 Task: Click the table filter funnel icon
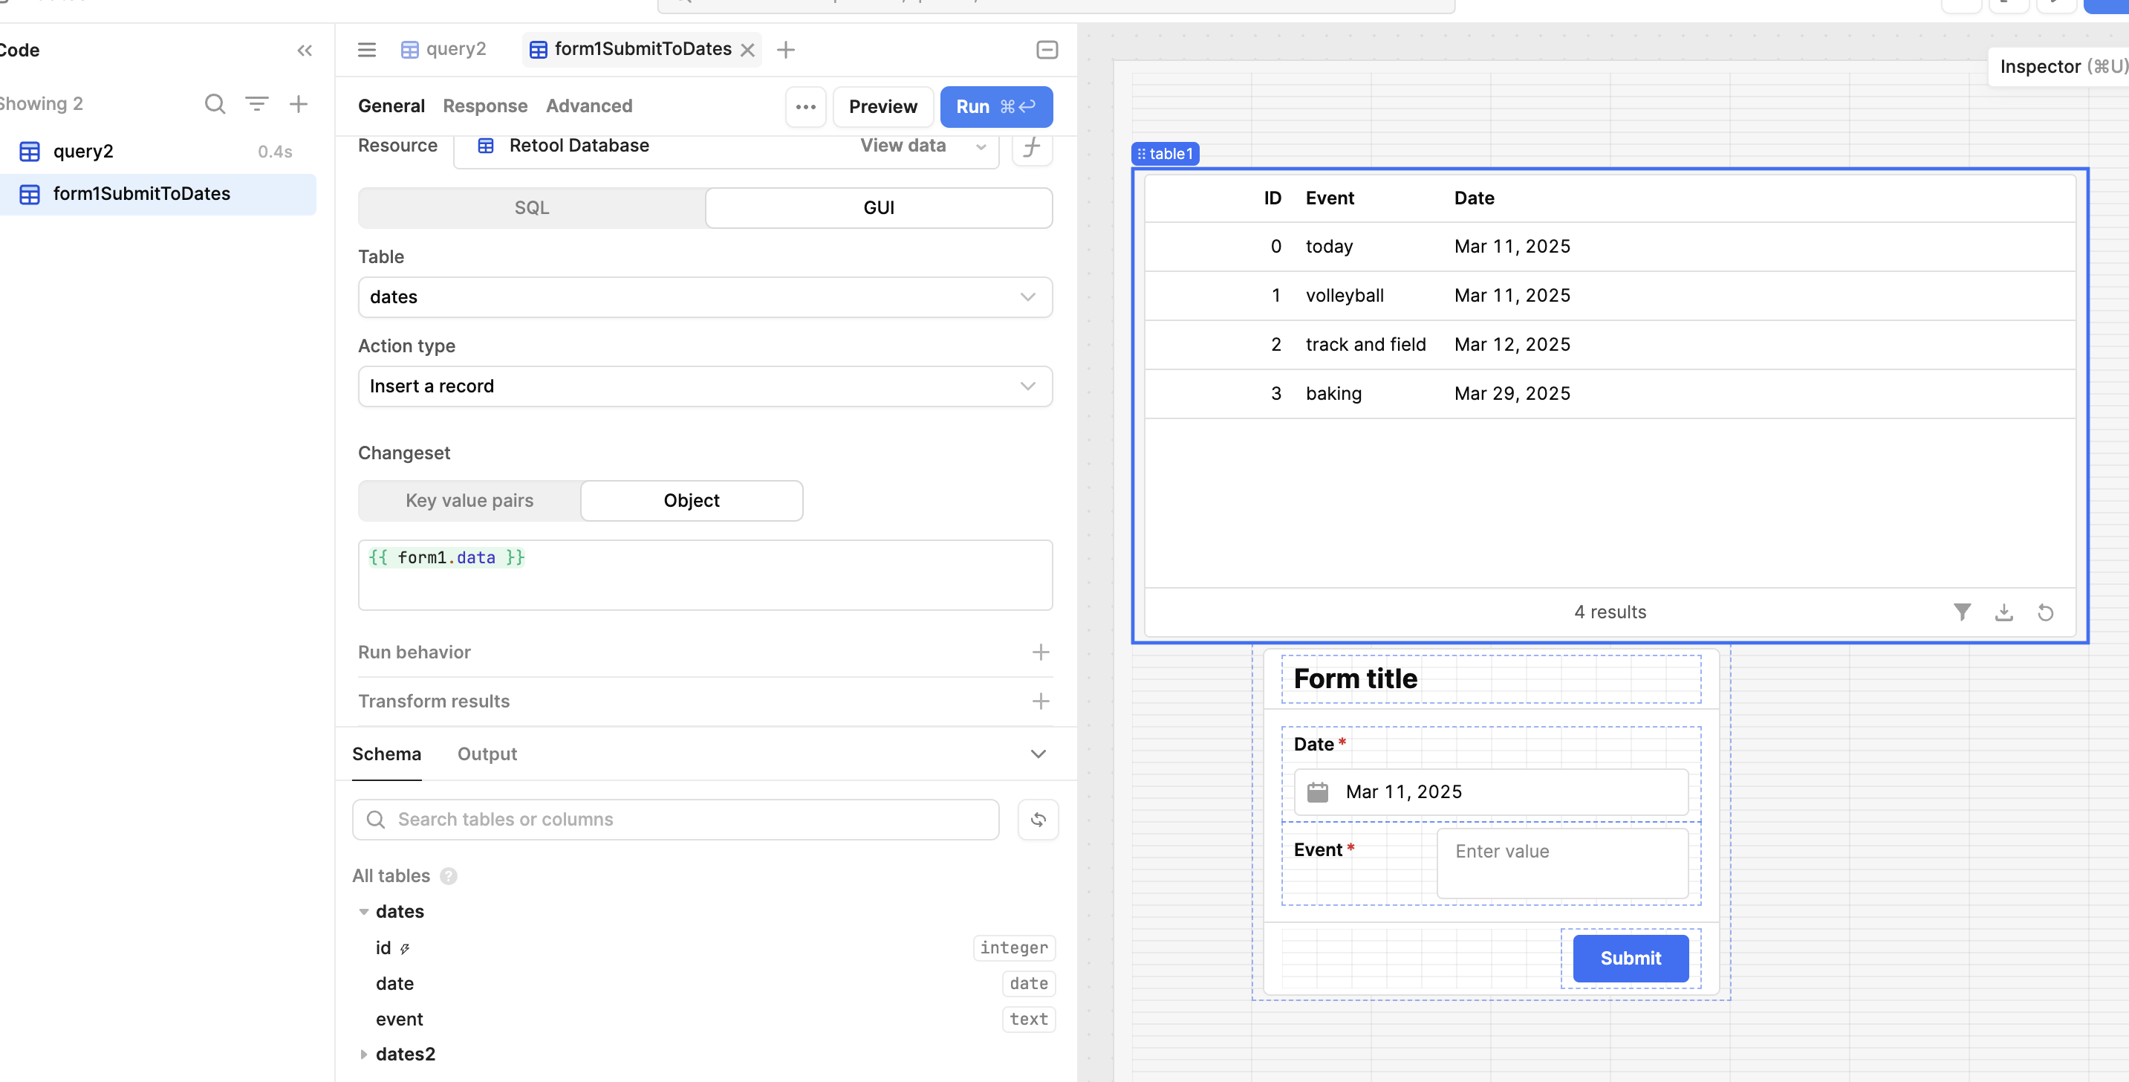(1961, 612)
